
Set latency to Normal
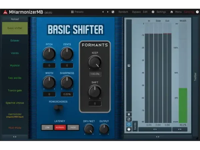pos(60,127)
